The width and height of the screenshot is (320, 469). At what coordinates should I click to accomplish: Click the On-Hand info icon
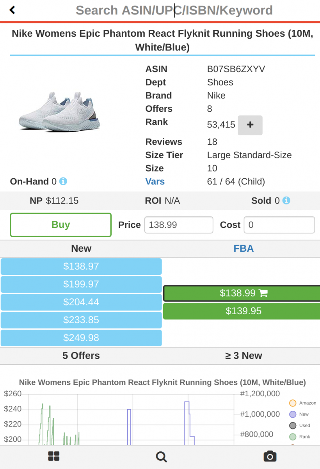63,181
